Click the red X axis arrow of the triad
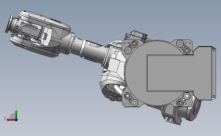This screenshot has width=221, height=136. pyautogui.click(x=11, y=120)
